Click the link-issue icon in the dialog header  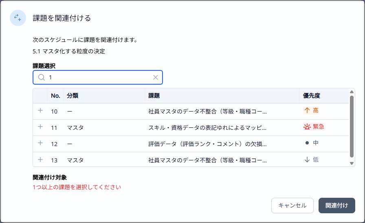[18, 18]
